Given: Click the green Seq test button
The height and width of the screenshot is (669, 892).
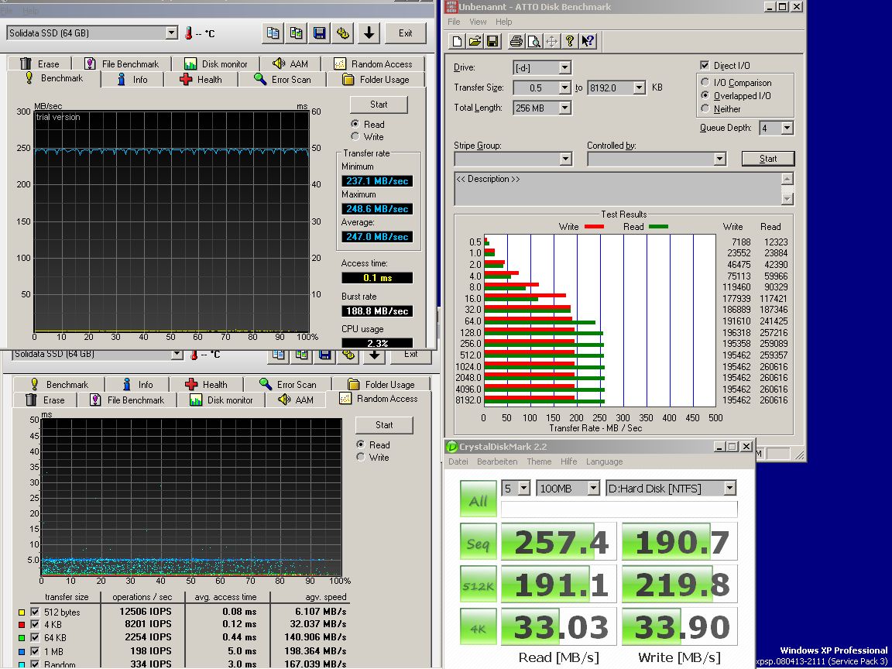Looking at the screenshot, I should (x=478, y=543).
